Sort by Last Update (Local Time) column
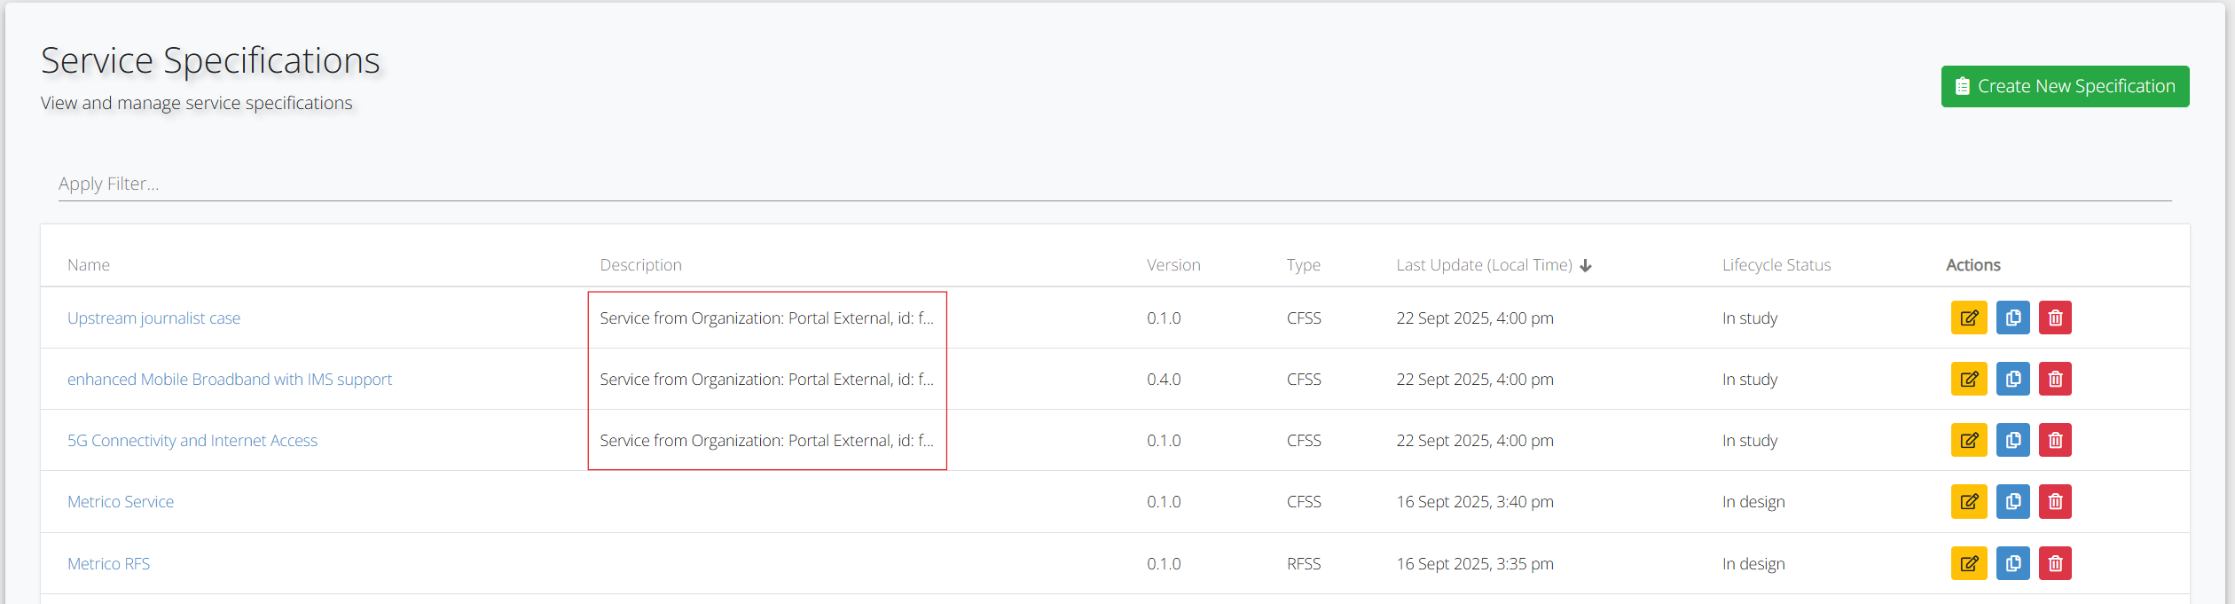The image size is (2235, 604). tap(1483, 265)
